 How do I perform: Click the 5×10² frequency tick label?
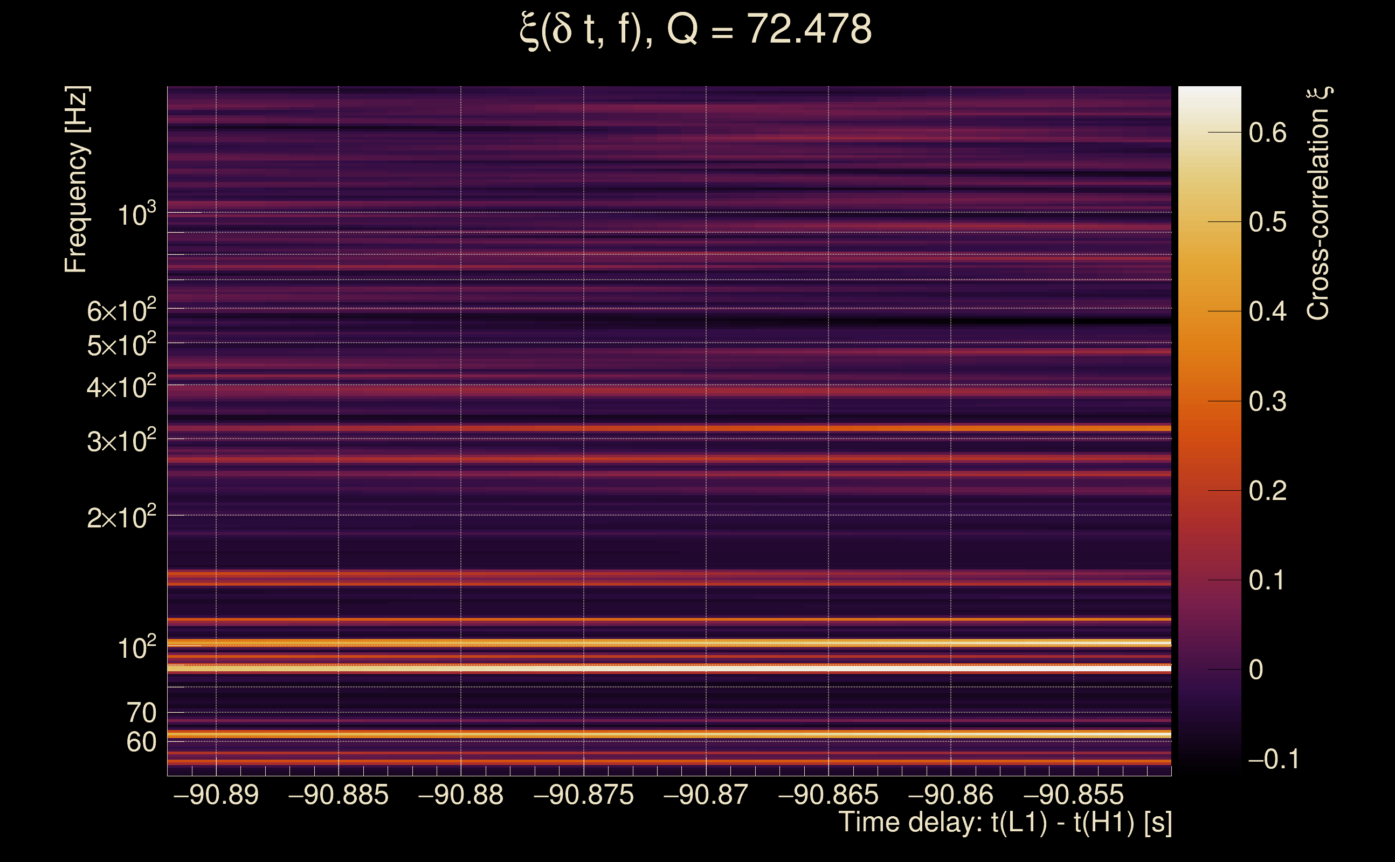[x=121, y=345]
